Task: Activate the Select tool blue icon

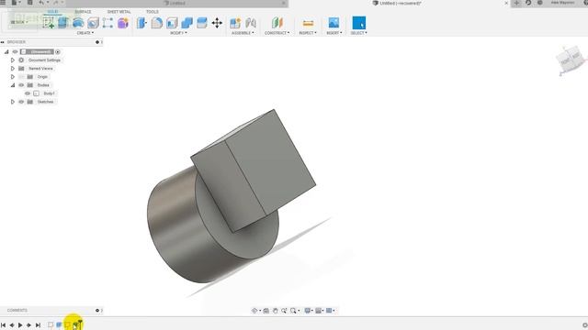Action: point(359,23)
